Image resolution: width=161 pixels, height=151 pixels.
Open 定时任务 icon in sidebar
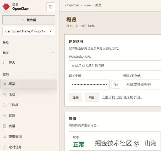[5, 147]
